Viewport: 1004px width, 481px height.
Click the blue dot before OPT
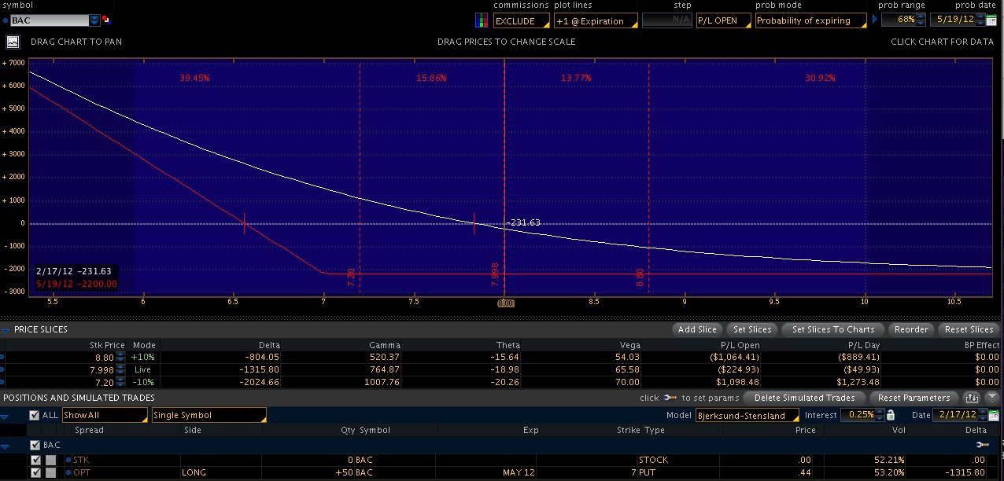click(x=68, y=472)
